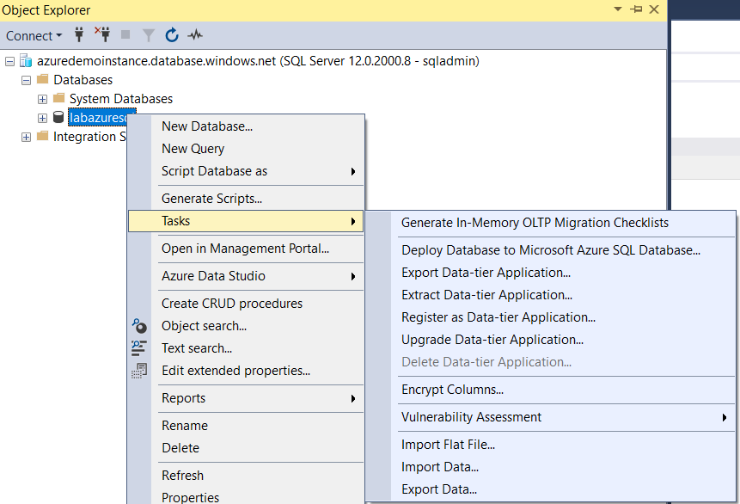Viewport: 740px width, 504px height.
Task: Click the Disconnect plug icon with red X
Action: click(103, 35)
